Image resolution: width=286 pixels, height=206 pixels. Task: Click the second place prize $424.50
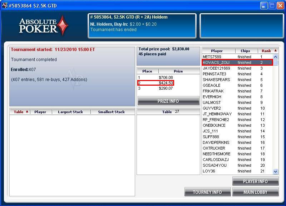(166, 83)
